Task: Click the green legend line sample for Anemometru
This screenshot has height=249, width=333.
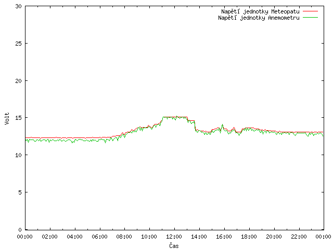Action: tap(310, 17)
